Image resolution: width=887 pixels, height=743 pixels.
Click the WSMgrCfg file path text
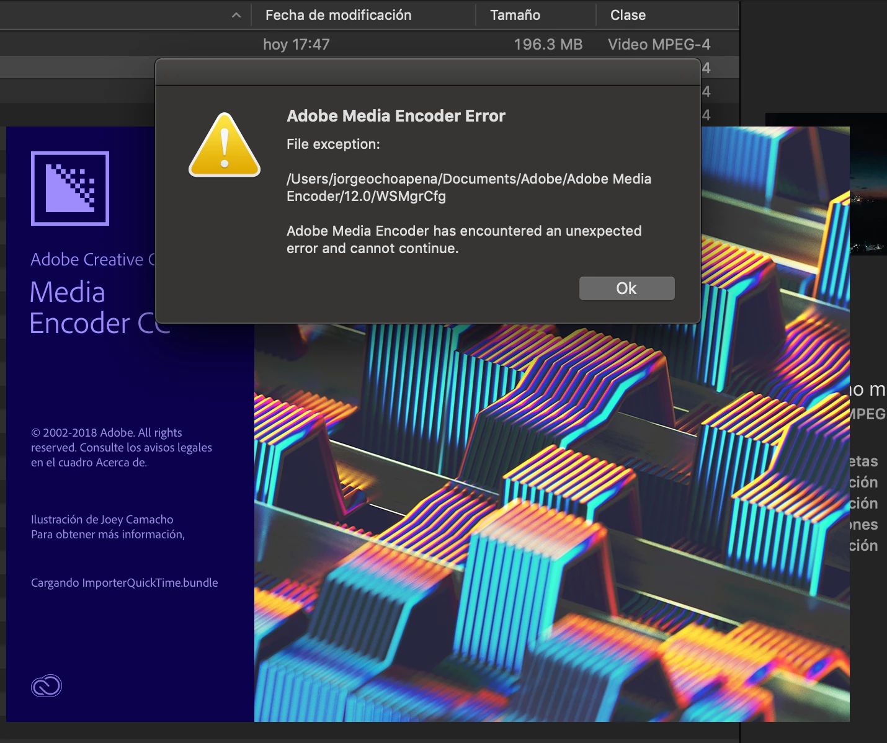(x=469, y=187)
